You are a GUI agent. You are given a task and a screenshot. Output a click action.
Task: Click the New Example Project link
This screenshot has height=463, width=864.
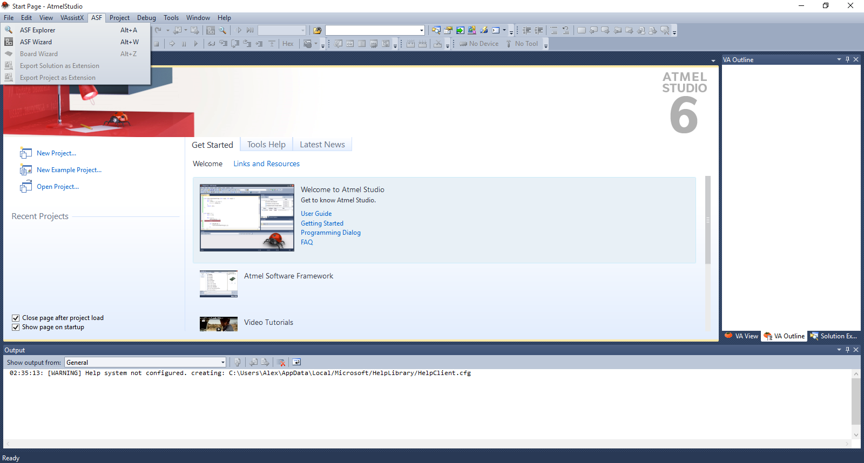point(69,170)
